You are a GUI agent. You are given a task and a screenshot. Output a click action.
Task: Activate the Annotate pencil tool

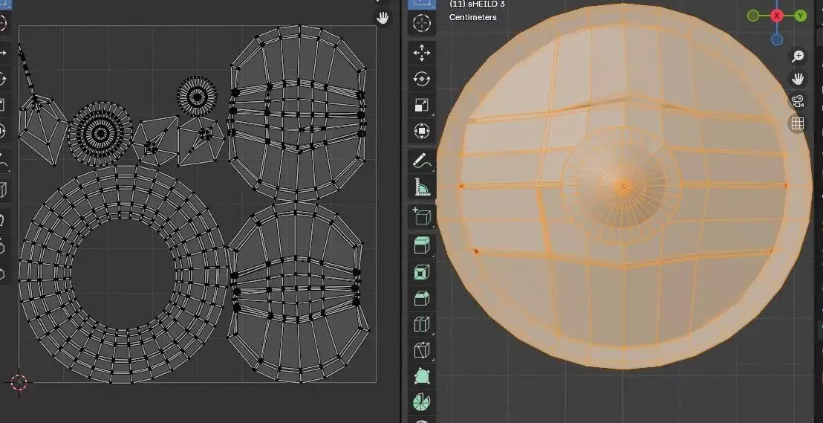pyautogui.click(x=421, y=161)
